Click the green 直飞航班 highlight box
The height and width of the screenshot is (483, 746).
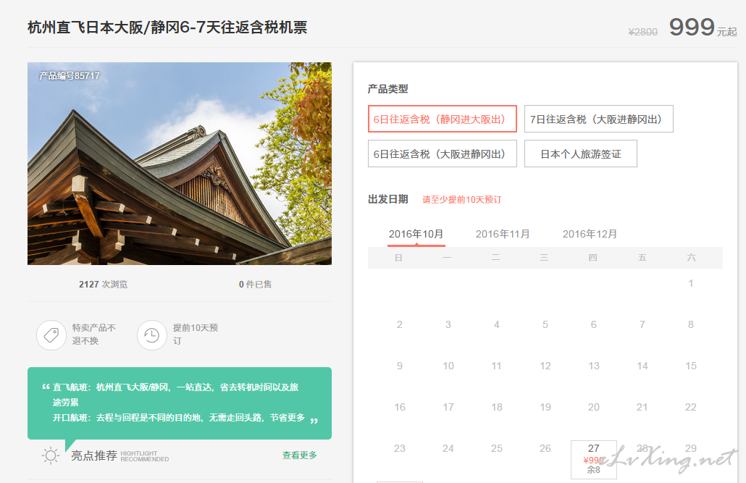[x=180, y=403]
